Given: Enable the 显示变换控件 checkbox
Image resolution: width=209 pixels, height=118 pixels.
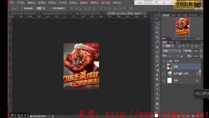Looking at the screenshot, I should click(x=50, y=8).
